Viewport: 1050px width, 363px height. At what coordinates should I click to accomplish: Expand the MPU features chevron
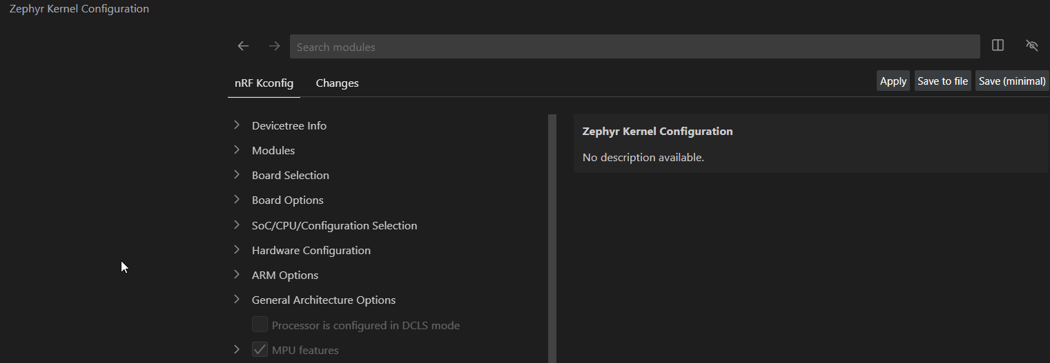(x=237, y=349)
